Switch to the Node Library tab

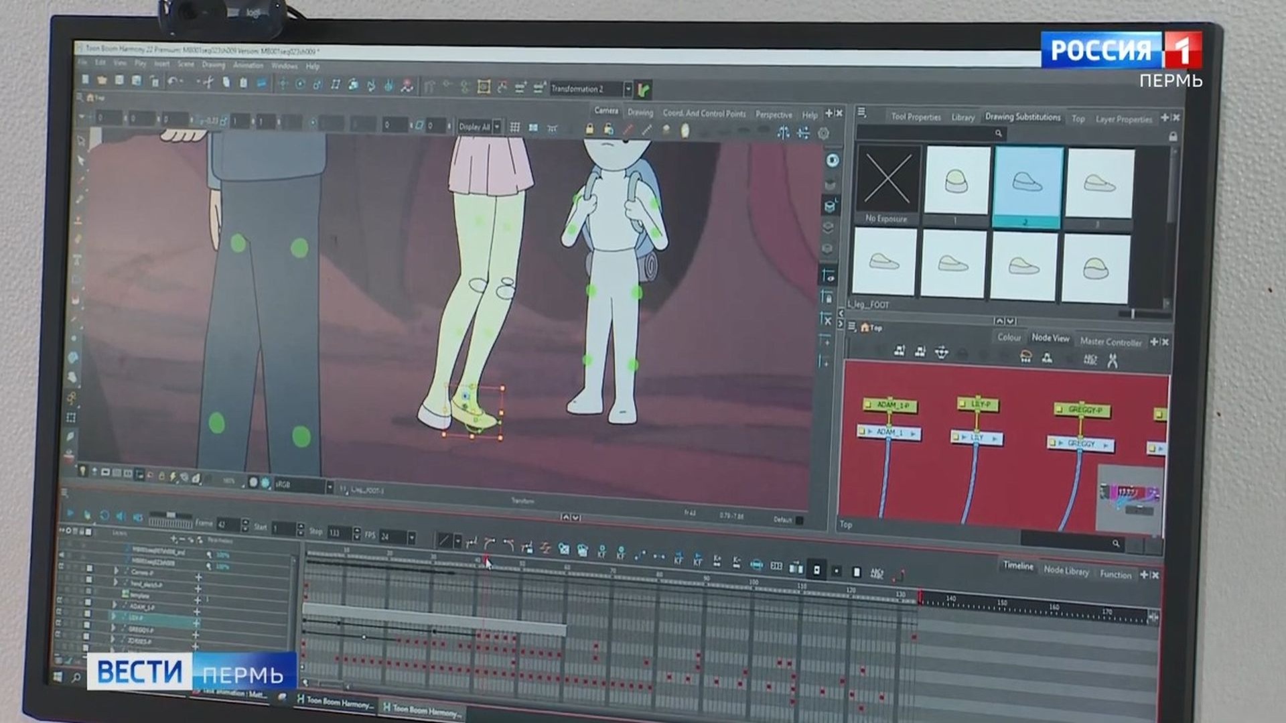click(x=1066, y=571)
